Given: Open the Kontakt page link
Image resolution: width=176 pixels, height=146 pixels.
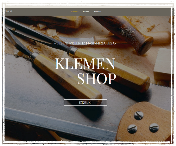Looking at the screenshot, I should pos(98,12).
